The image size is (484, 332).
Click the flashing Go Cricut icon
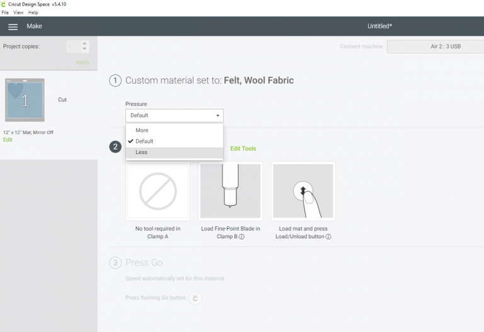coord(195,298)
